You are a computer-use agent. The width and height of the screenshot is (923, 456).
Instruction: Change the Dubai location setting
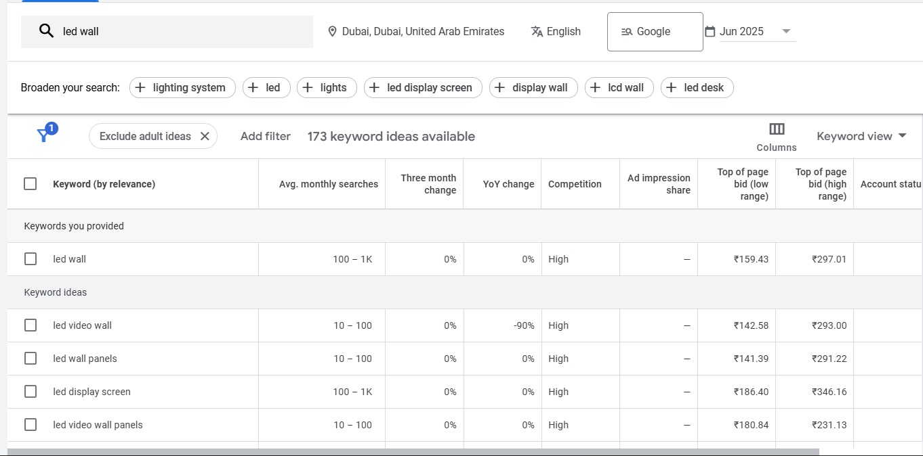[x=416, y=31]
